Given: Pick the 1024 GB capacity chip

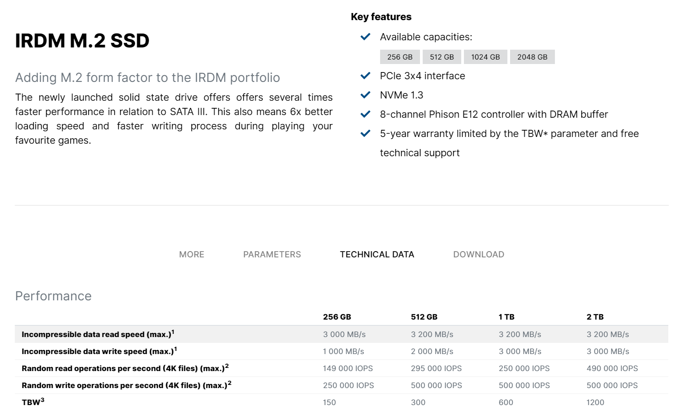Looking at the screenshot, I should 485,57.
